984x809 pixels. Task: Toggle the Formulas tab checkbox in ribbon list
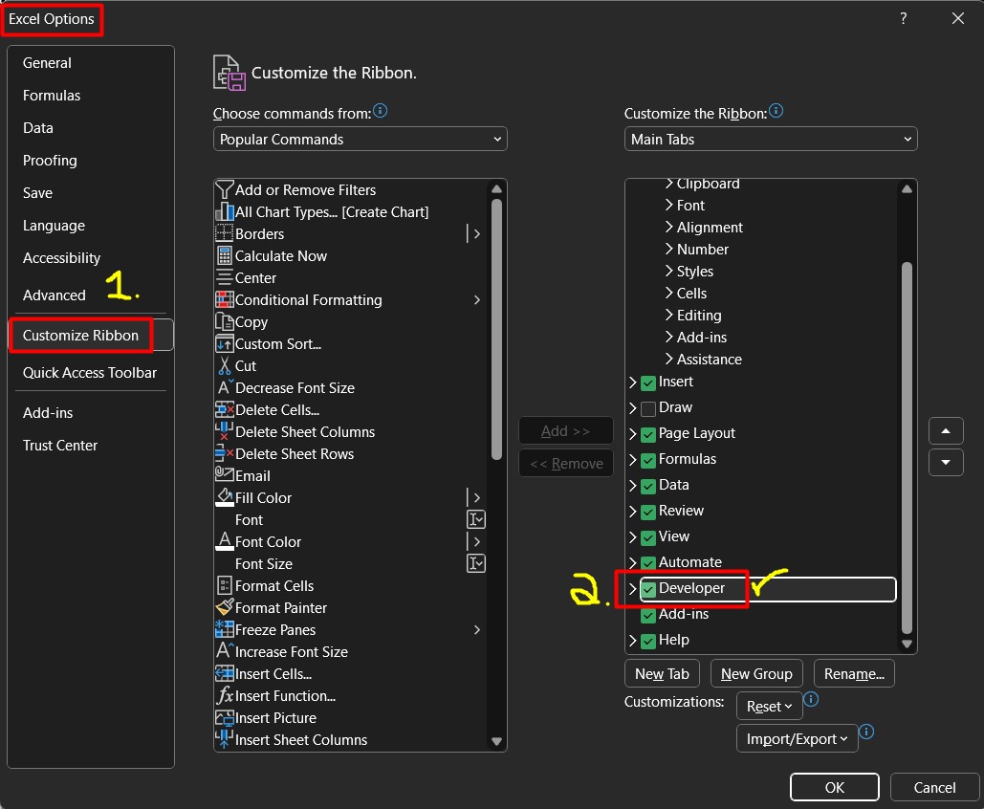(648, 459)
